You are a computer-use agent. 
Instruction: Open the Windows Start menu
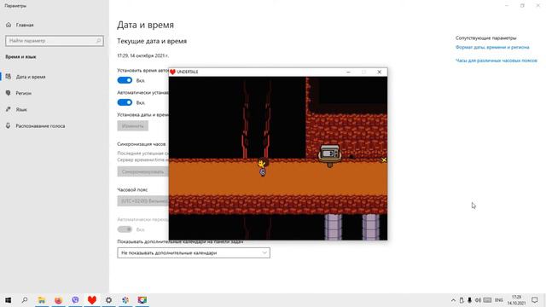(x=8, y=299)
